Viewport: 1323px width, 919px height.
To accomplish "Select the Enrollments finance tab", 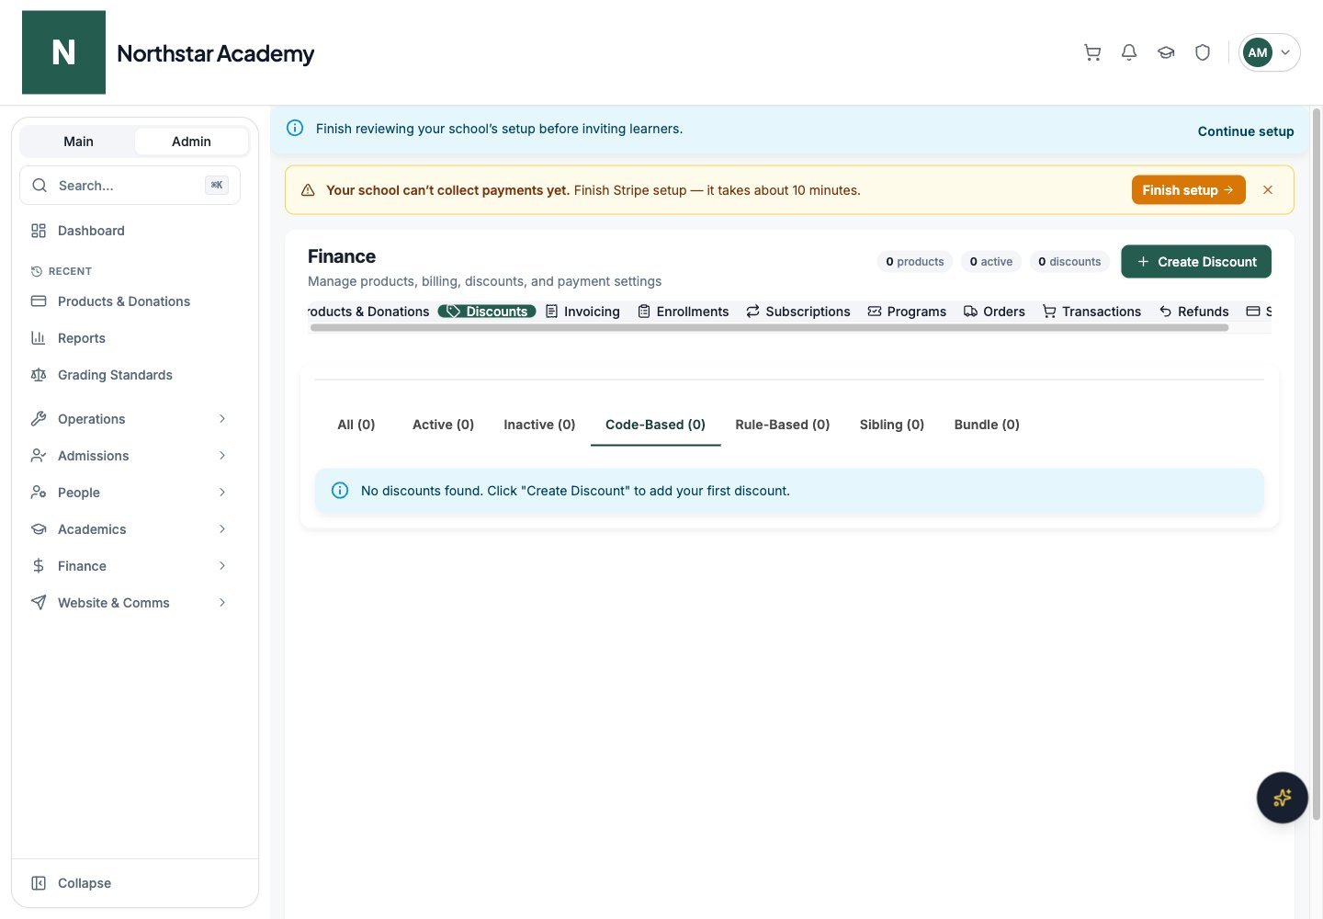I will (x=683, y=312).
